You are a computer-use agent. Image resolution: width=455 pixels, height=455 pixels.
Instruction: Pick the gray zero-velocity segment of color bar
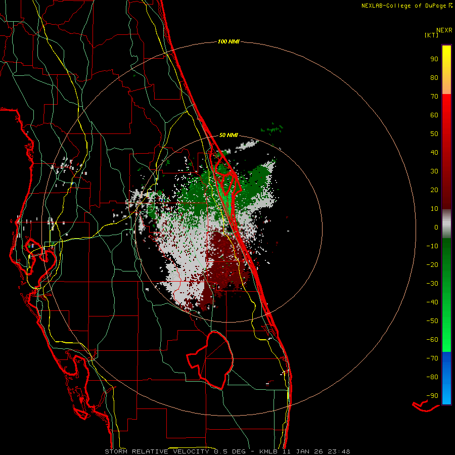click(446, 224)
